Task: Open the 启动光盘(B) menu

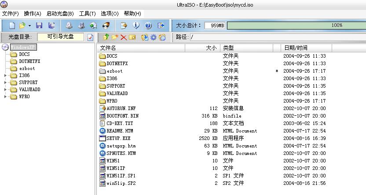Action: 60,14
